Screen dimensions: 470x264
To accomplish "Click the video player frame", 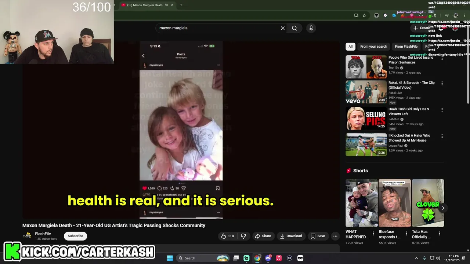I will tap(181, 130).
